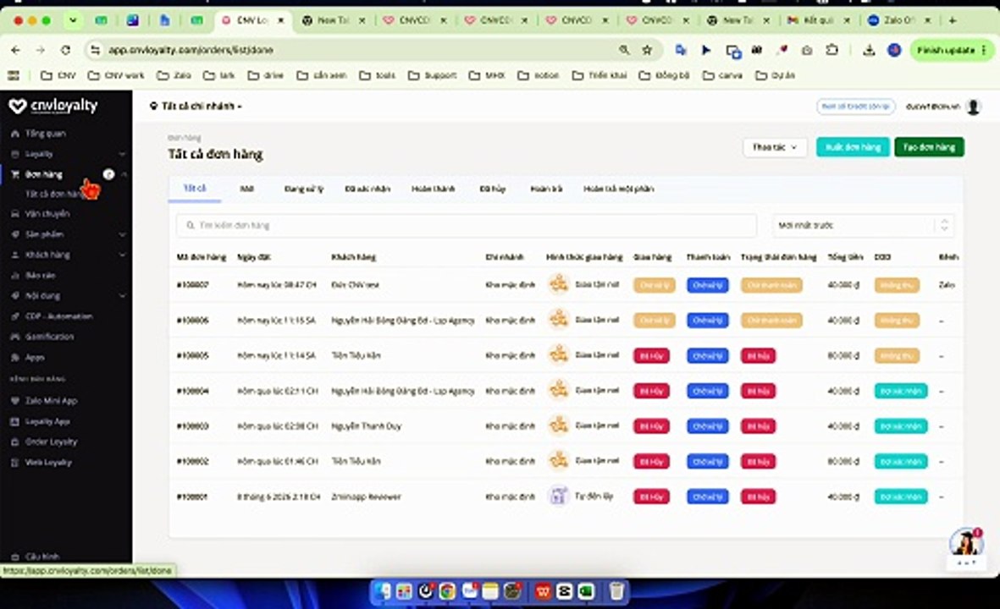
Task: Click the outlined pill button beside the user email
Action: pyautogui.click(x=856, y=107)
